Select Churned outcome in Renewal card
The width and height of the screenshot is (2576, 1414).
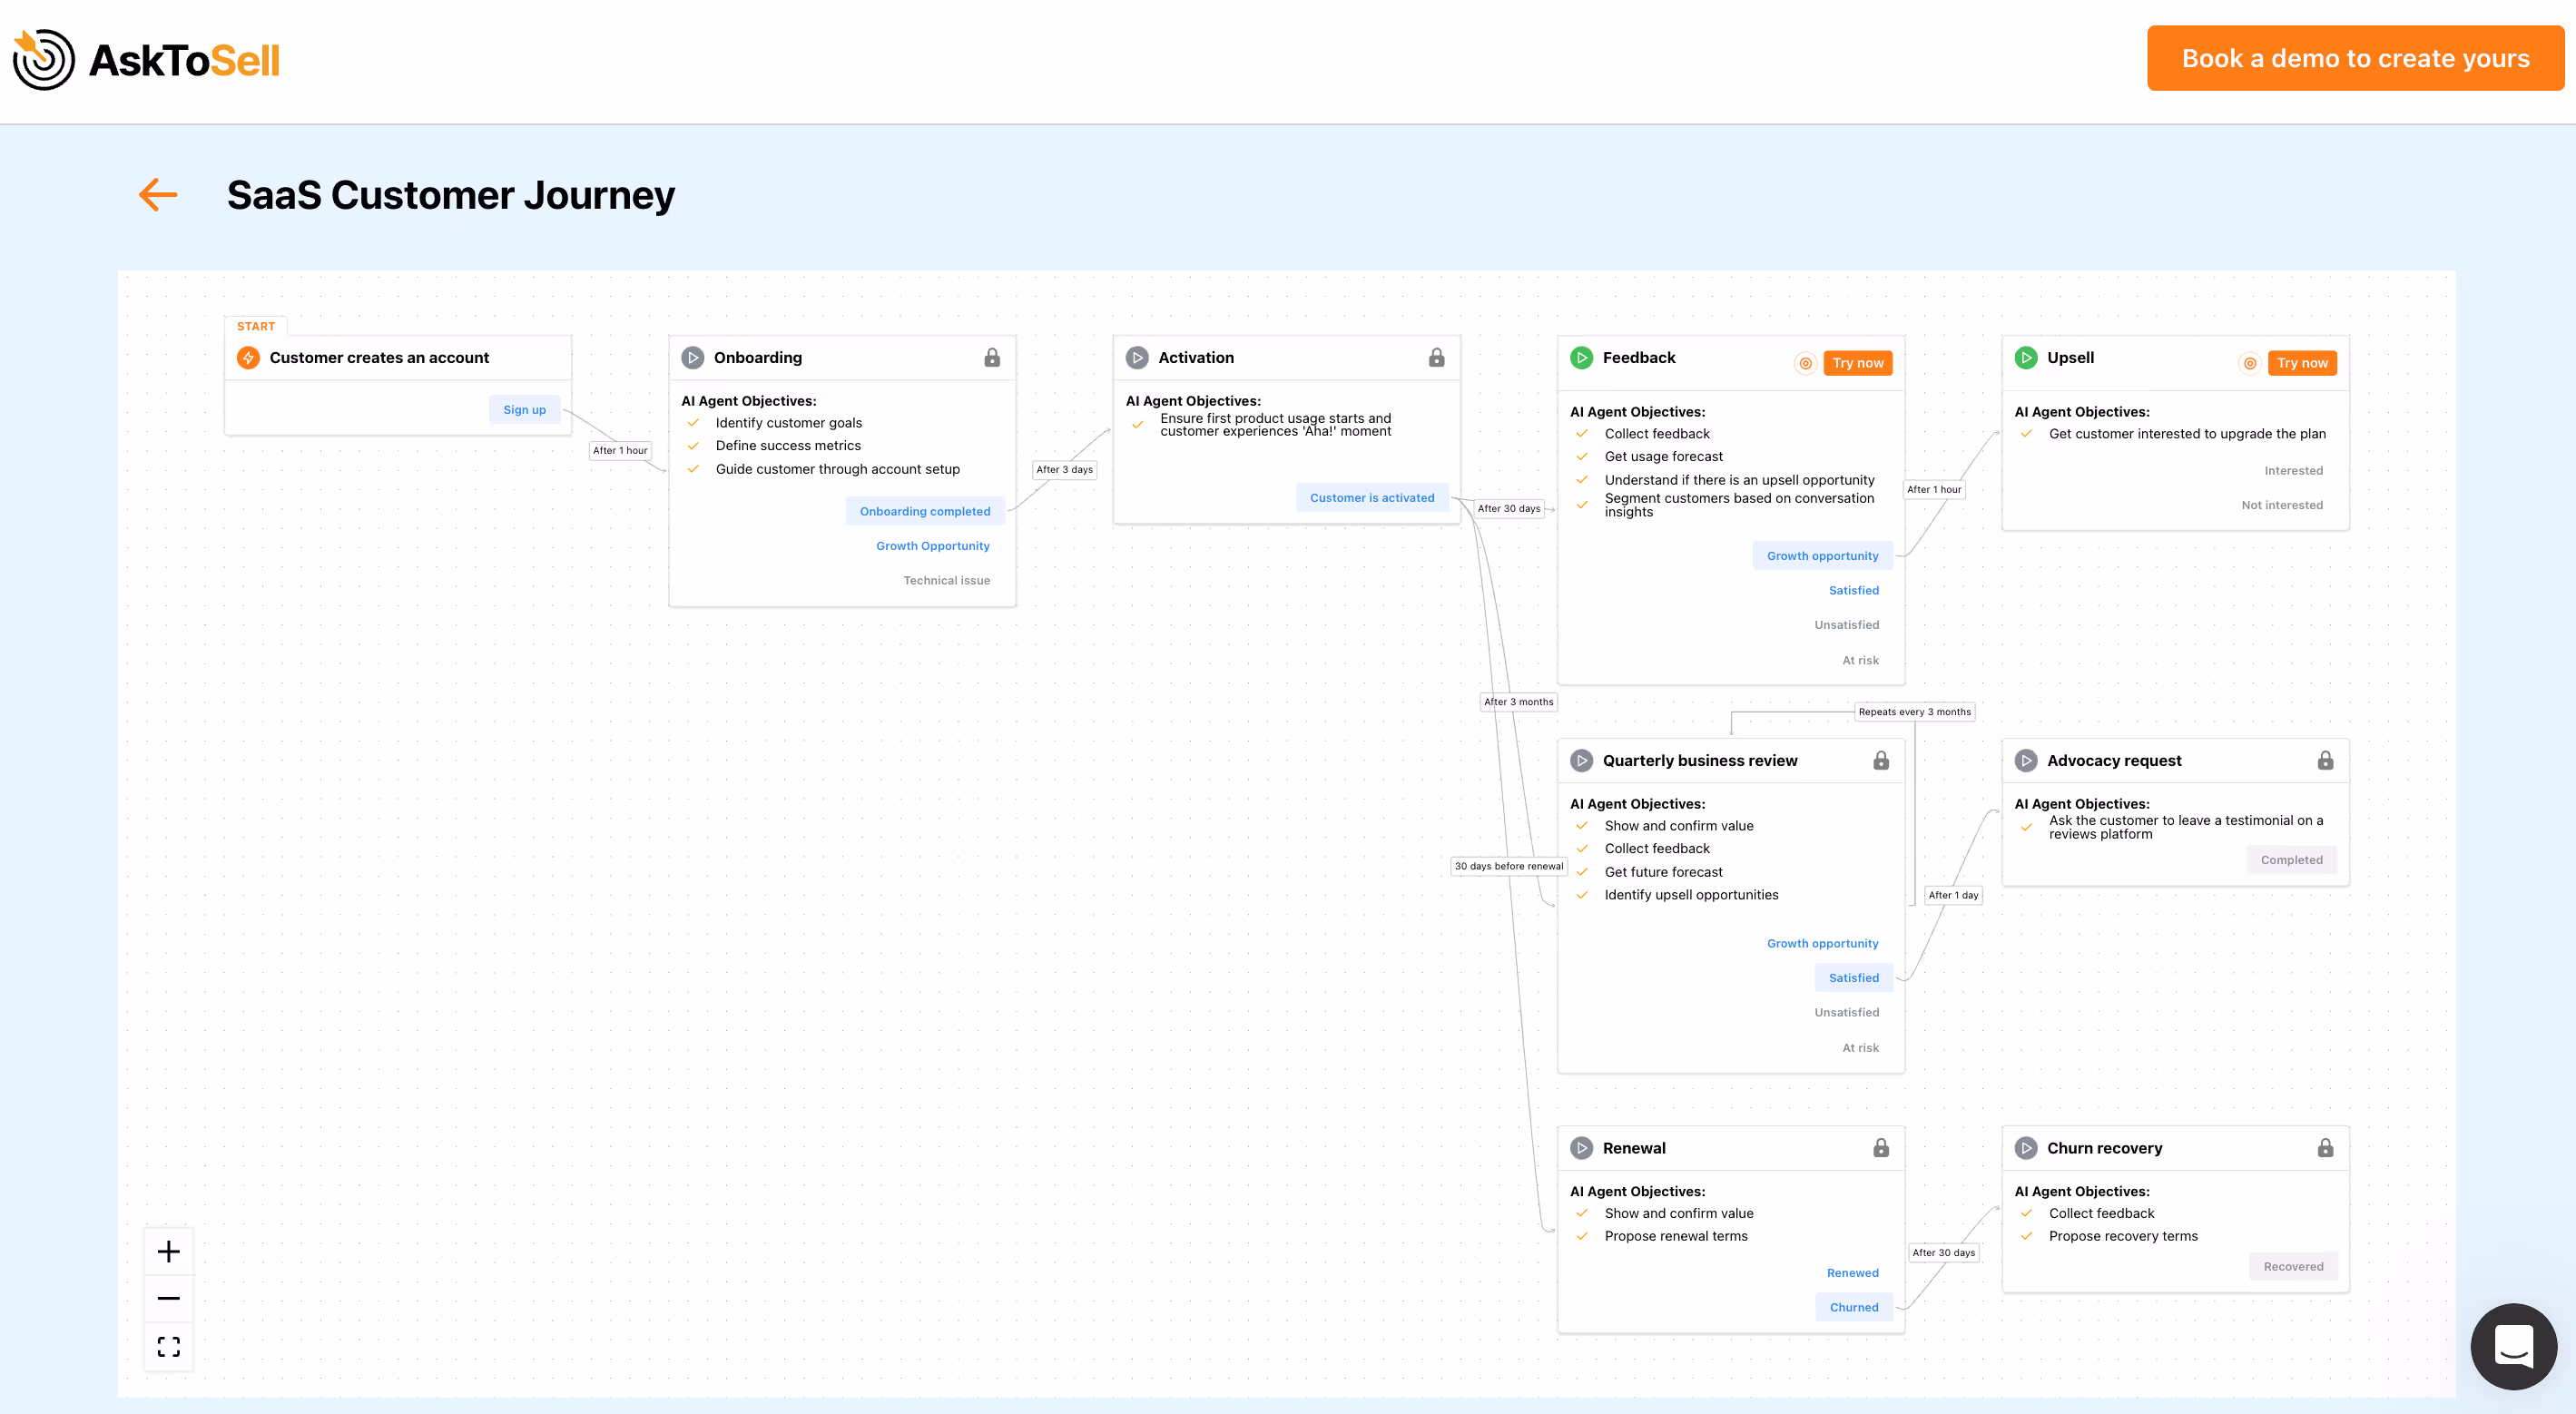click(x=1853, y=1307)
